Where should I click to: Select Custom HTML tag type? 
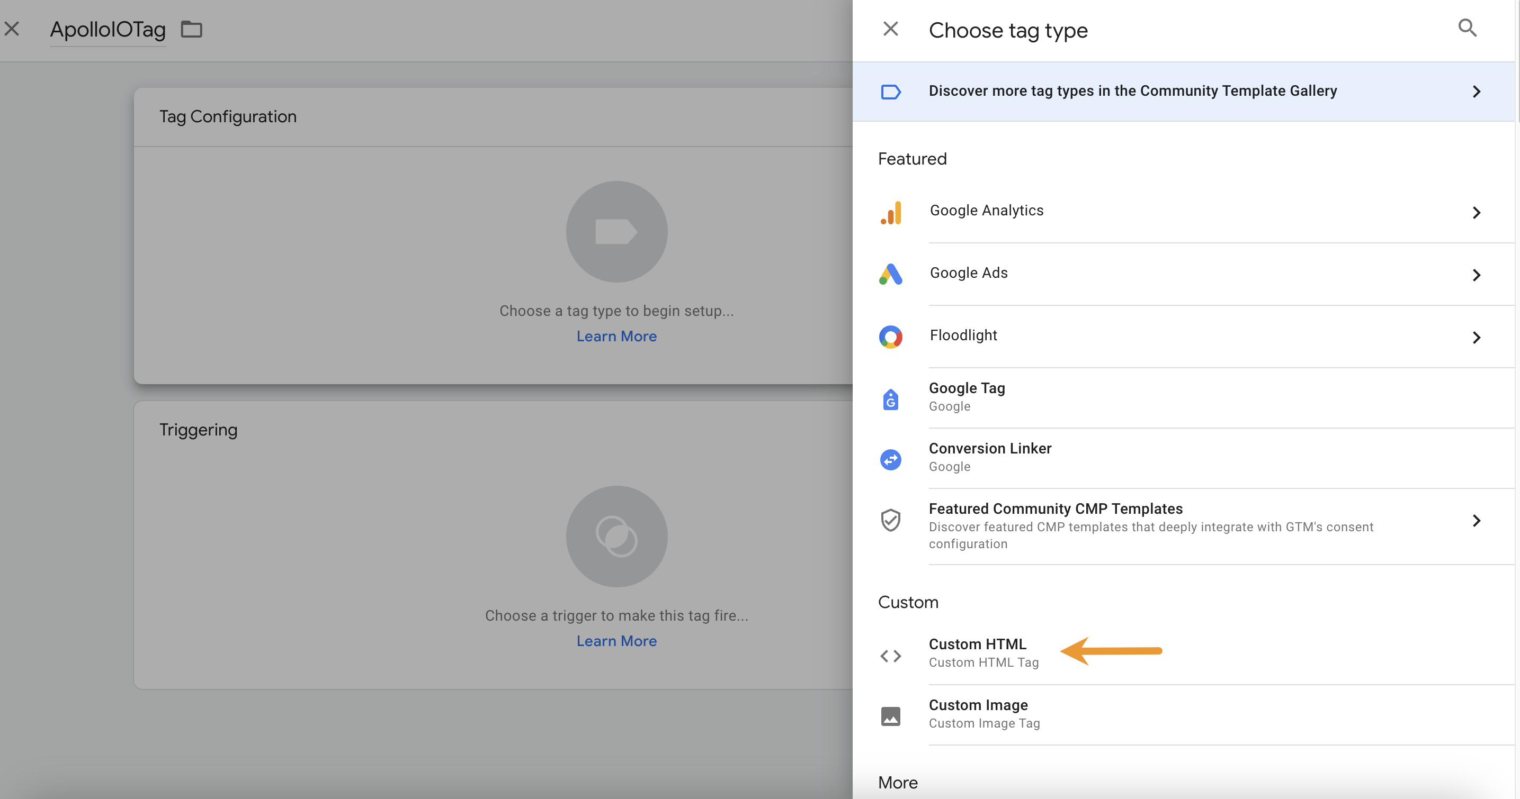(977, 652)
